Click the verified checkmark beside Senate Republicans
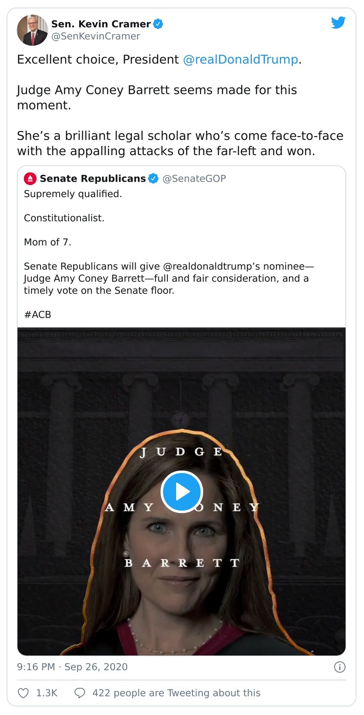The height and width of the screenshot is (715, 364). tap(153, 178)
